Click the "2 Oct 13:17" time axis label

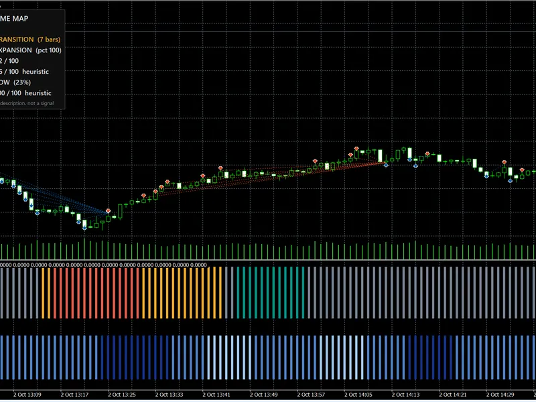click(74, 395)
